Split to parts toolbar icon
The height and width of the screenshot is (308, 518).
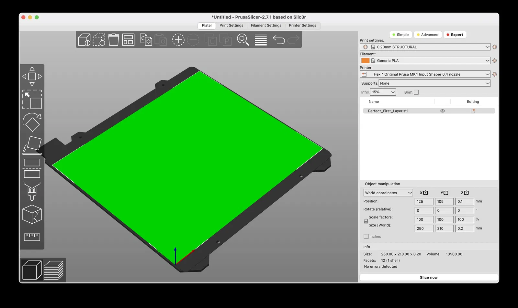coord(225,40)
